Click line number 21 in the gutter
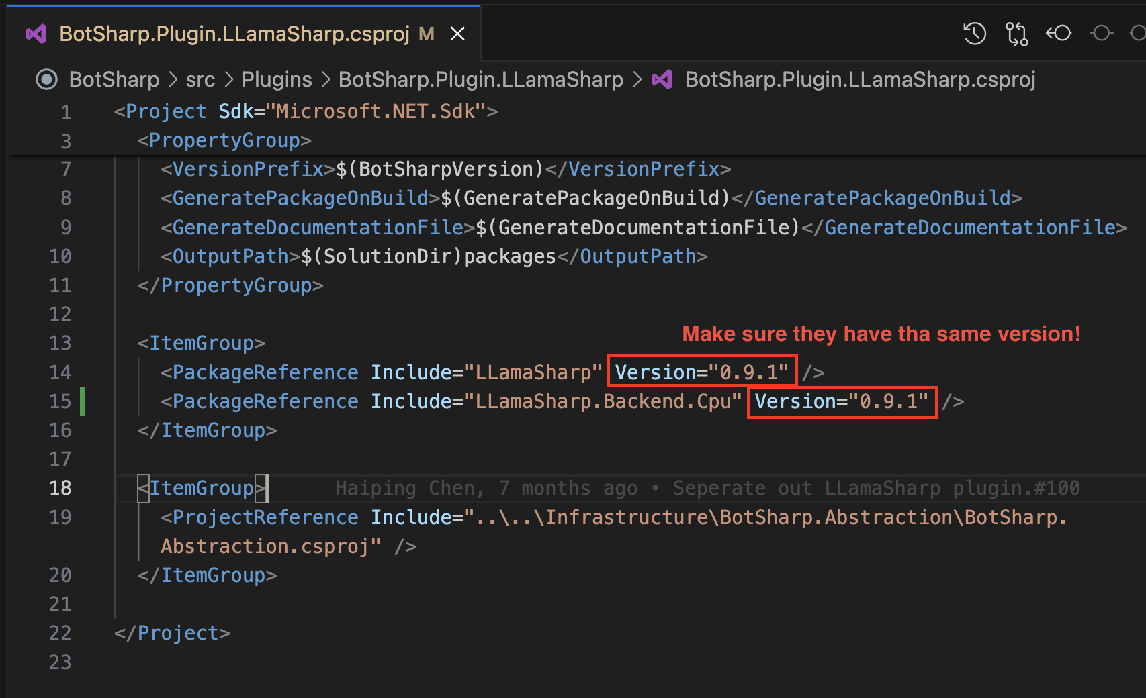Image resolution: width=1146 pixels, height=698 pixels. 60,604
